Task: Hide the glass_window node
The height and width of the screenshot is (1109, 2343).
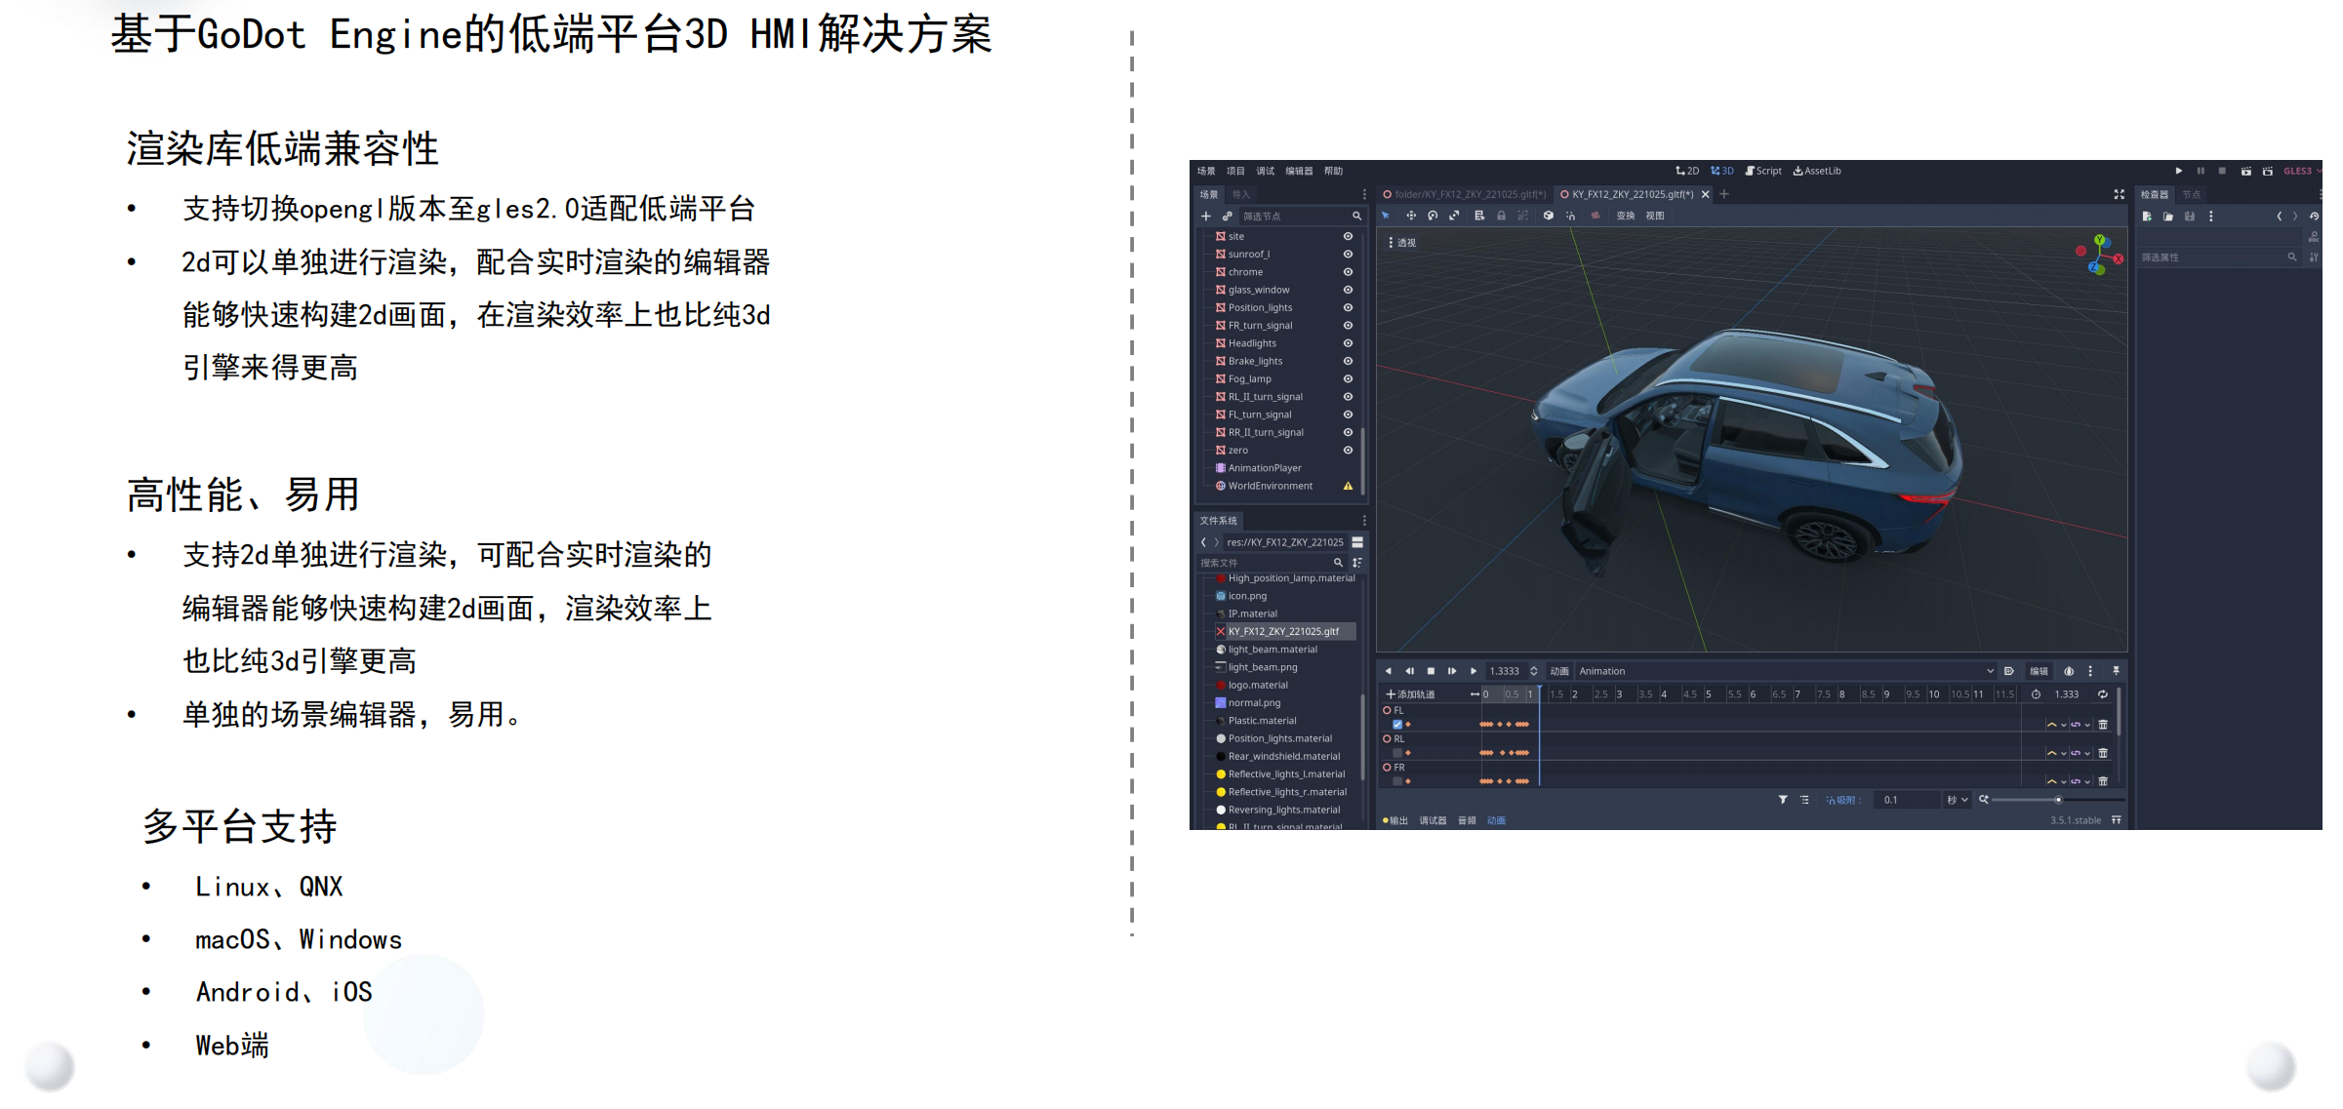Action: click(x=1348, y=290)
